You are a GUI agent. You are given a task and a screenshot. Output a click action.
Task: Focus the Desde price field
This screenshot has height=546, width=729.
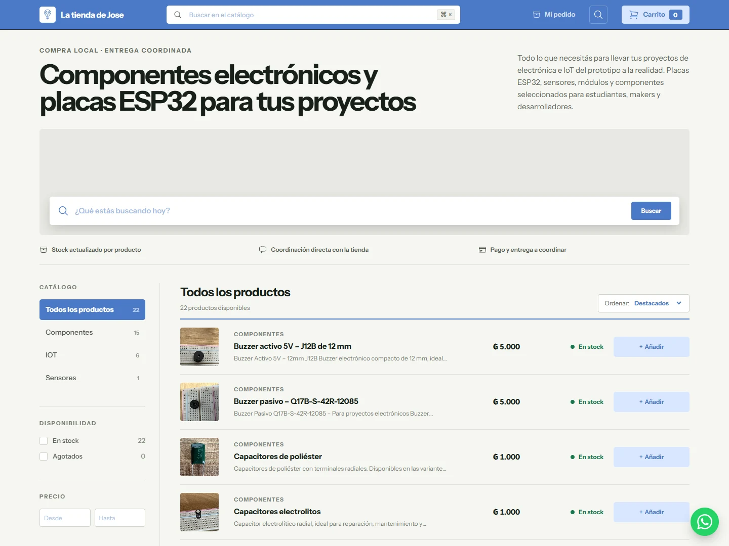[x=65, y=518]
